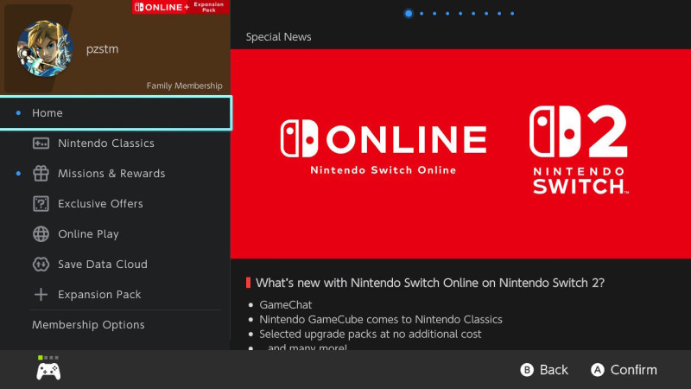Open Save Data Cloud section
Viewport: 691px width, 389px height.
point(116,265)
